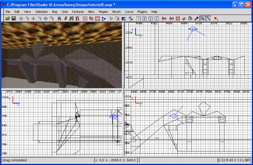
Task: Open the Curve menu
Action: tap(129, 12)
